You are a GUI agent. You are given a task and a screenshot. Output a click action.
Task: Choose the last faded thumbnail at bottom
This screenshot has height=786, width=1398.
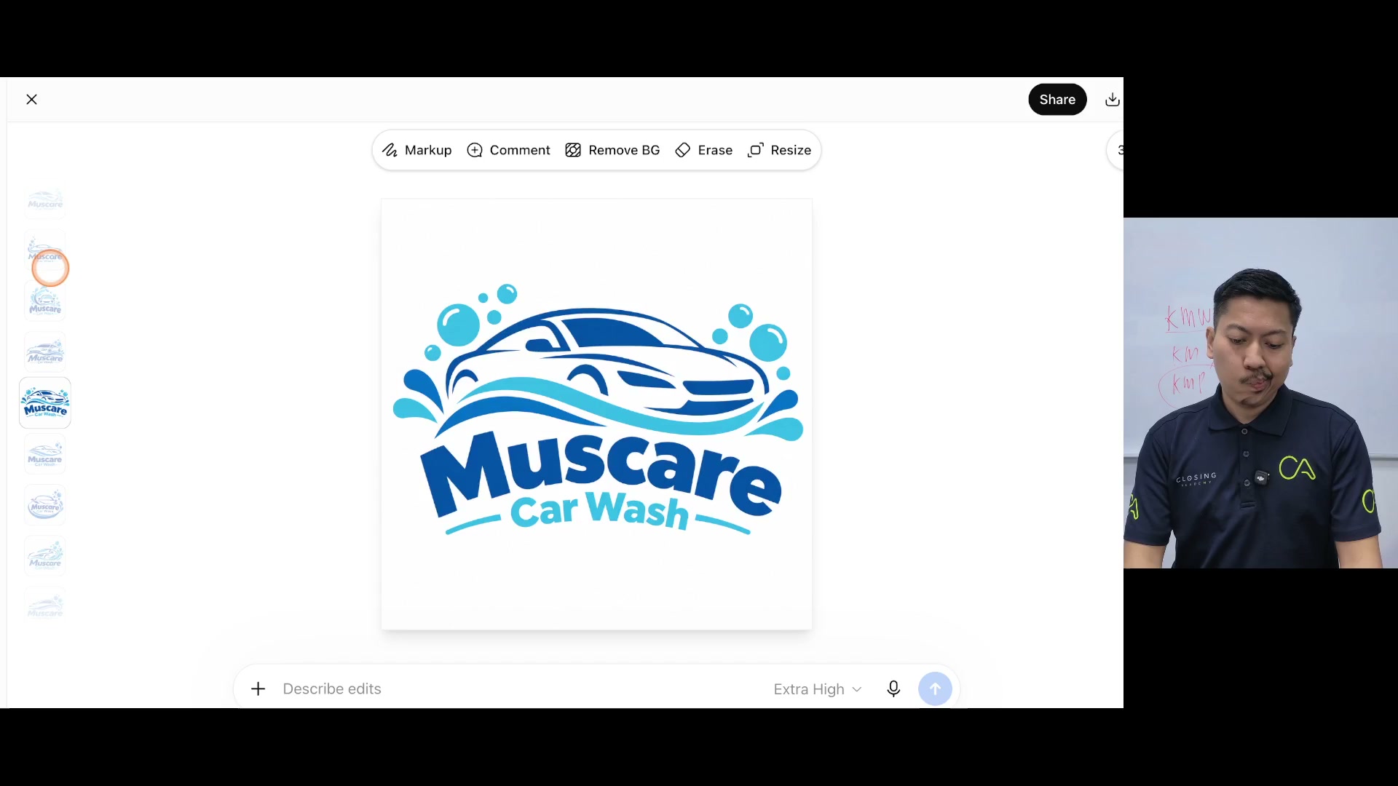pos(45,606)
